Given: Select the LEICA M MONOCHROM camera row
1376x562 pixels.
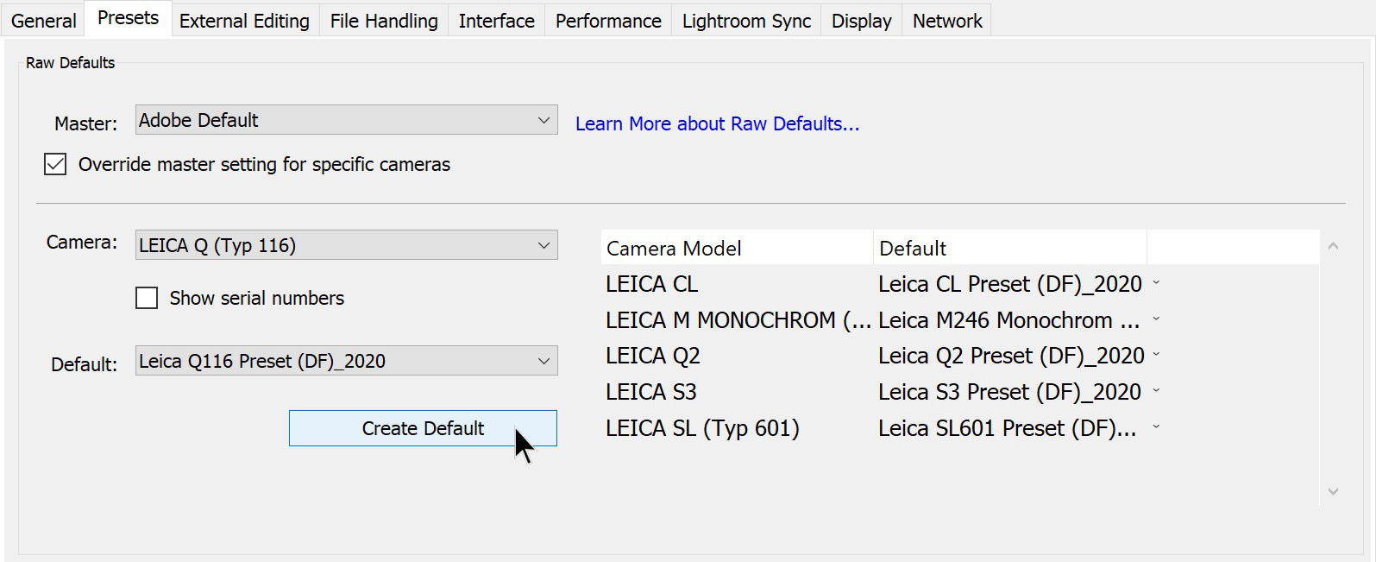Looking at the screenshot, I should click(960, 320).
